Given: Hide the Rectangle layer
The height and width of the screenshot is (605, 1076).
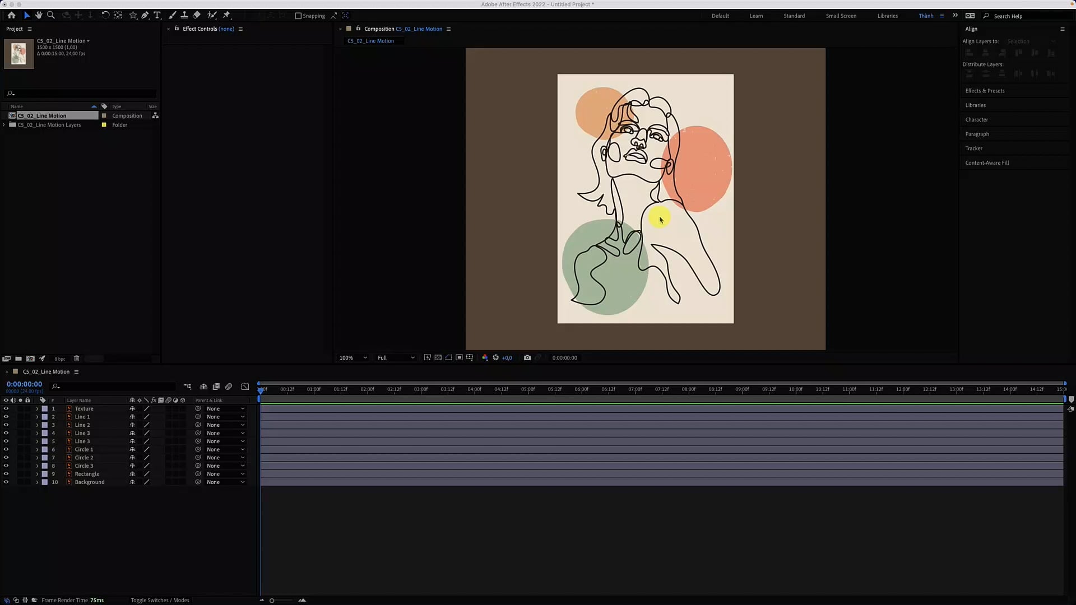Looking at the screenshot, I should point(6,474).
